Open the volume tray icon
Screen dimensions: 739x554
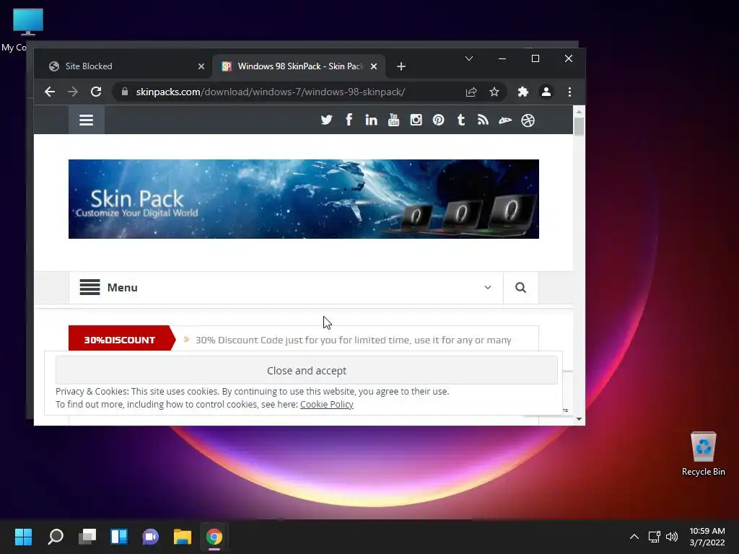click(672, 537)
